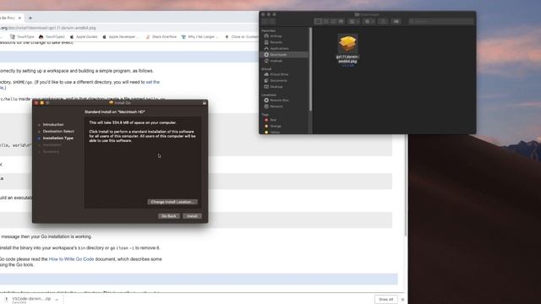Select the Introduction step in the installer sidebar

(53, 124)
